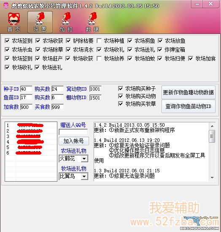Image resolution: width=221 pixels, height=232 pixels.
Task: Select account row 3 in list
Action: pyautogui.click(x=31, y=136)
